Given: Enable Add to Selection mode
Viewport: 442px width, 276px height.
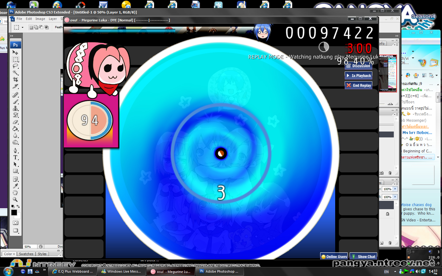Looking at the screenshot, I should coord(36,27).
